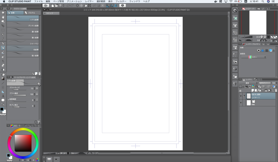
Task: Toggle Snap to Grid in command bar
Action: pyautogui.click(x=116, y=5)
